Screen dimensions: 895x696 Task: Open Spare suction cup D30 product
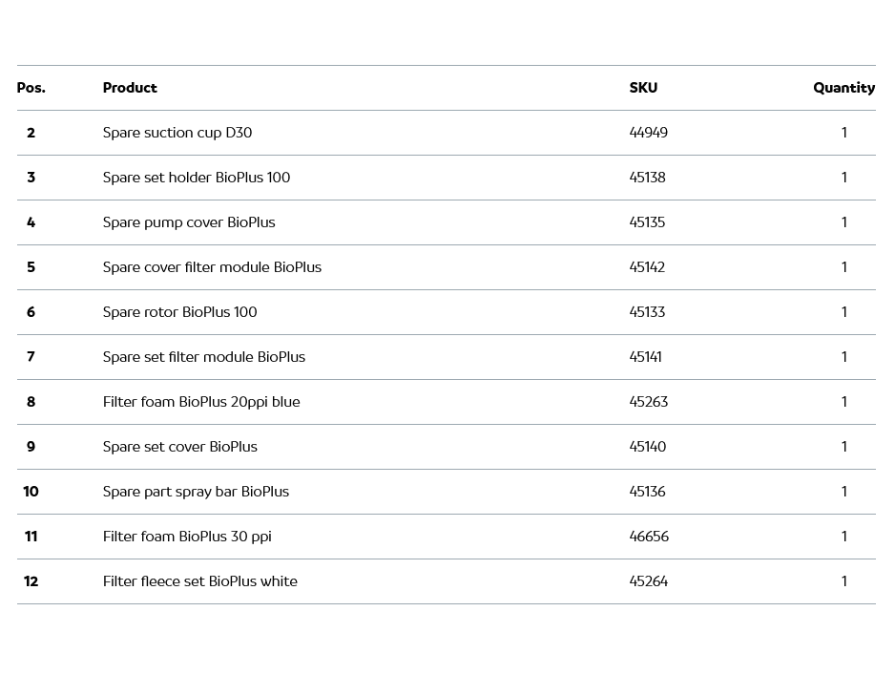click(177, 133)
